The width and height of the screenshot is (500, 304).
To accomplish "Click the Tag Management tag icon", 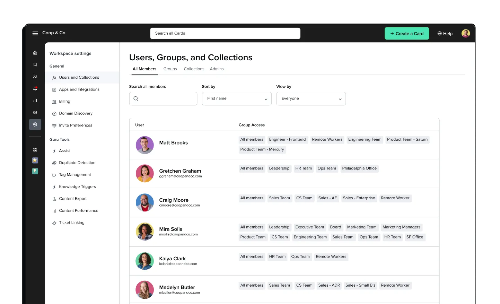I will coord(54,175).
